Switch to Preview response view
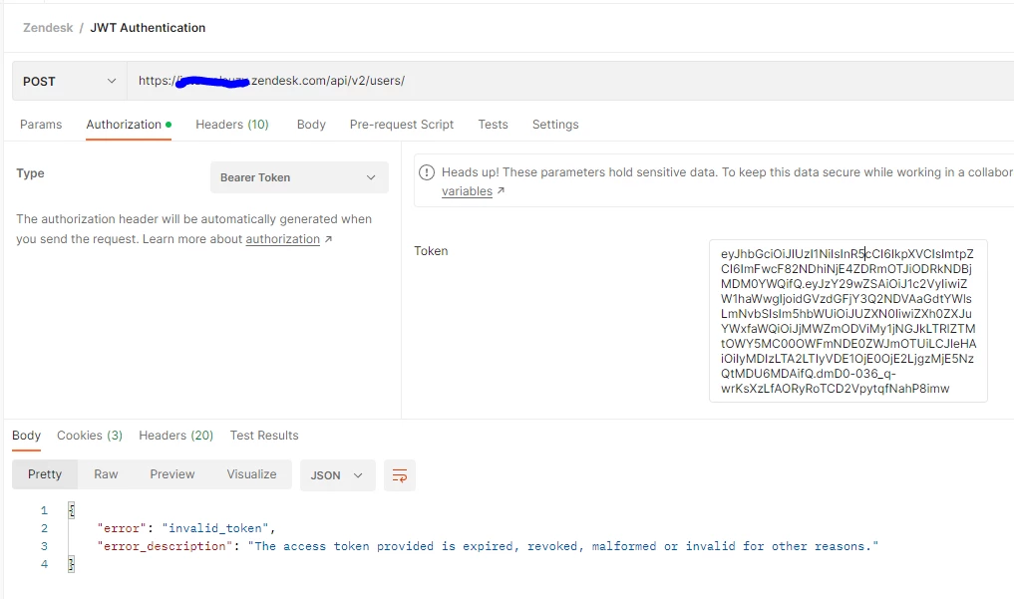 [172, 474]
